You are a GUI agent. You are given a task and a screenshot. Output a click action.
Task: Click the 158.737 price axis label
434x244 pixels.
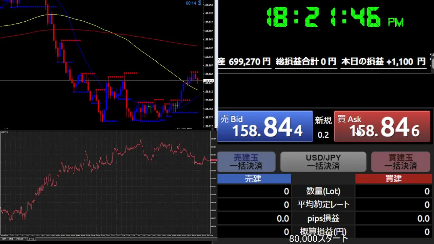[209, 117]
